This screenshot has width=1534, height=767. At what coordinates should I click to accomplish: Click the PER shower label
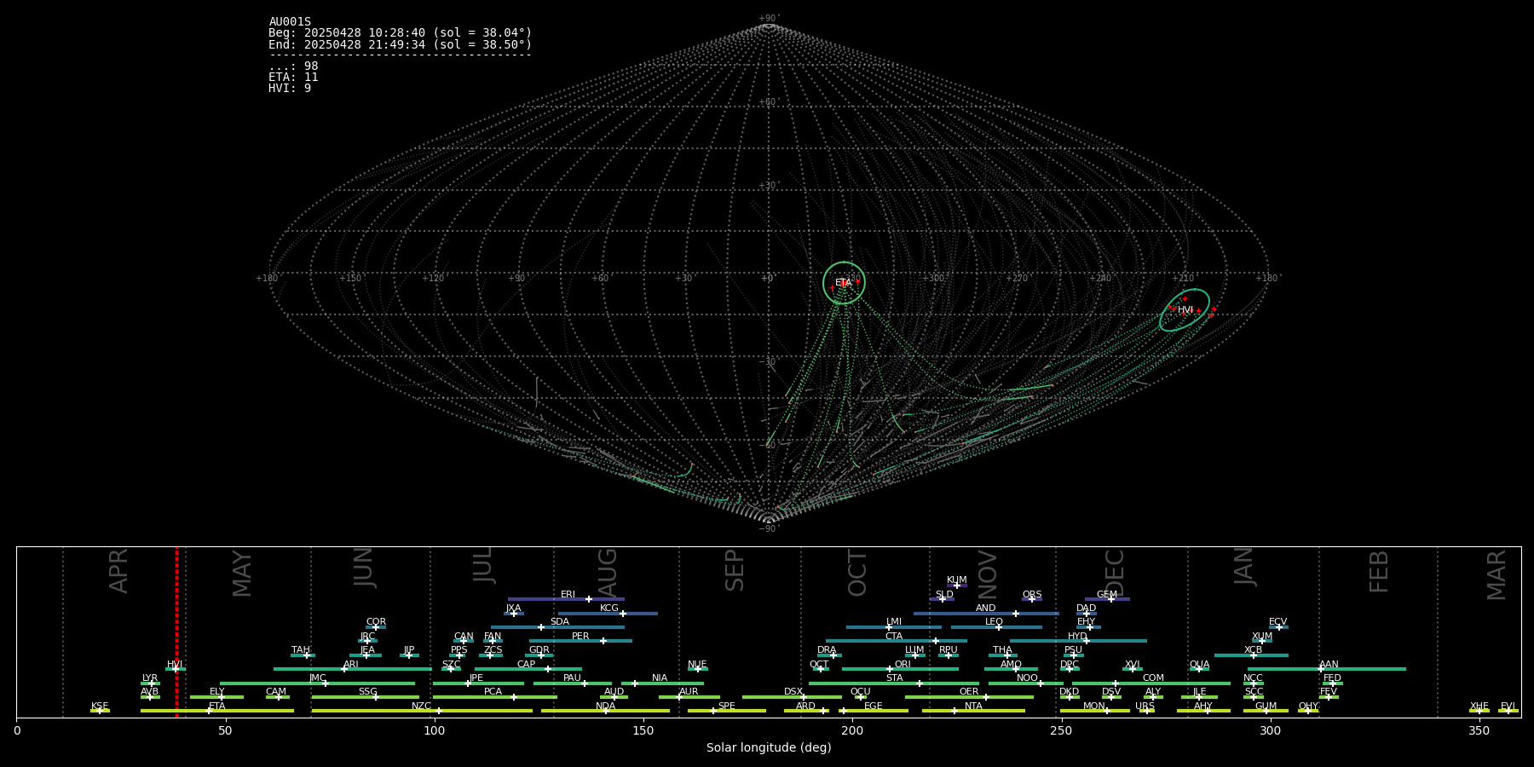(x=580, y=637)
